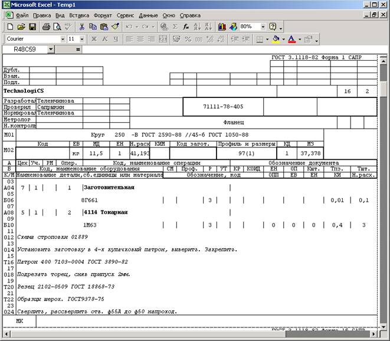
Task: Click the Print icon
Action: click(x=47, y=27)
